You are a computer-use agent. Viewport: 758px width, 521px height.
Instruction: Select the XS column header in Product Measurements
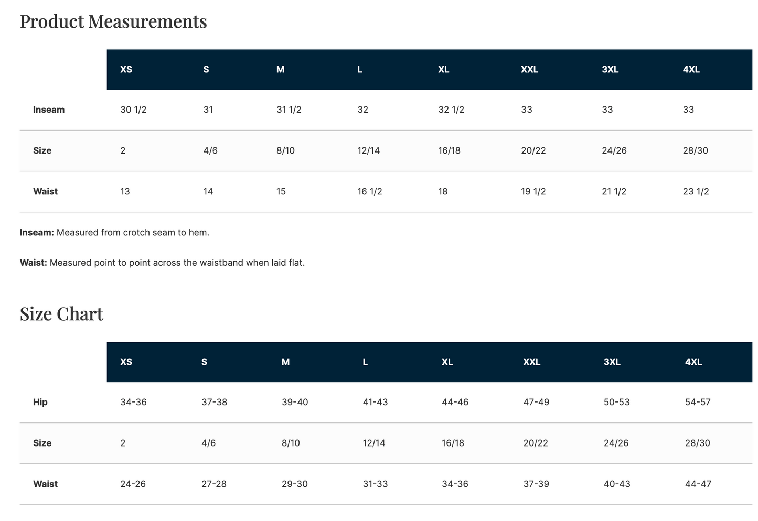click(x=126, y=69)
